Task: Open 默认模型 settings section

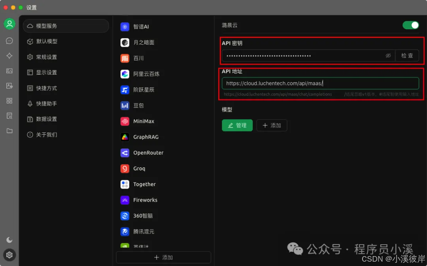Action: pos(66,42)
